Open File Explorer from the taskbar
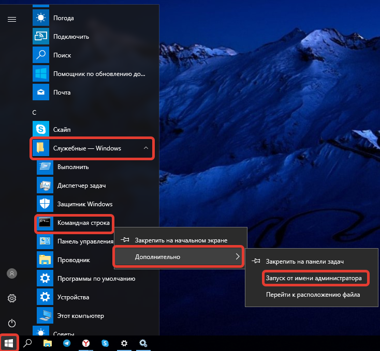This screenshot has height=351, width=380. 48,343
